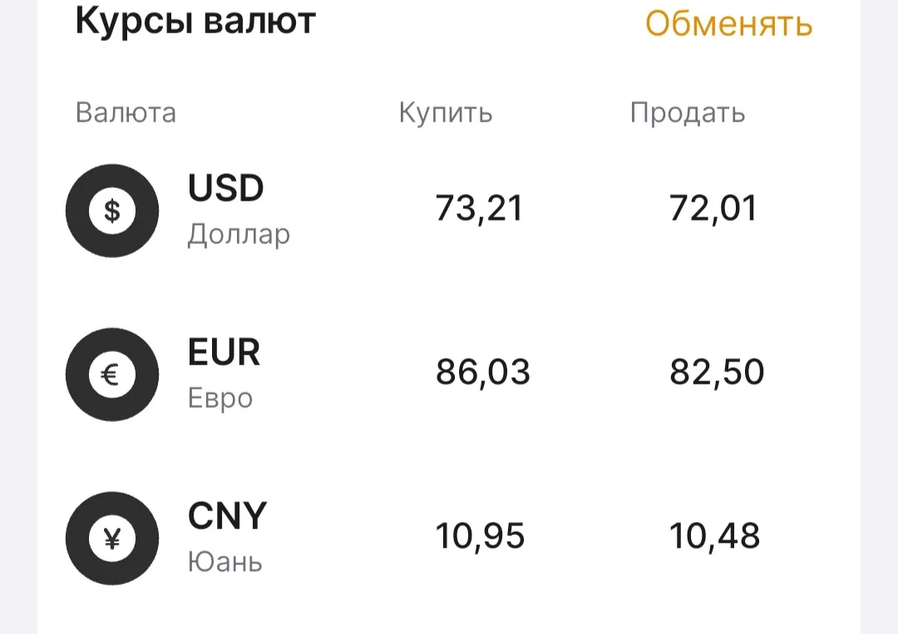898x634 pixels.
Task: Click the EUR euro coin icon
Action: (x=112, y=374)
